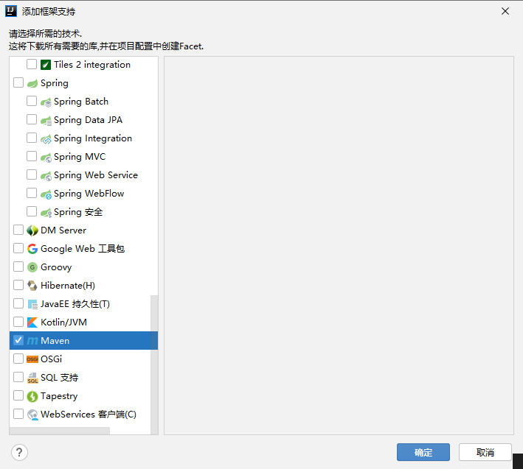The width and height of the screenshot is (523, 469).
Task: Click the Kotlin/JVM icon
Action: click(32, 322)
